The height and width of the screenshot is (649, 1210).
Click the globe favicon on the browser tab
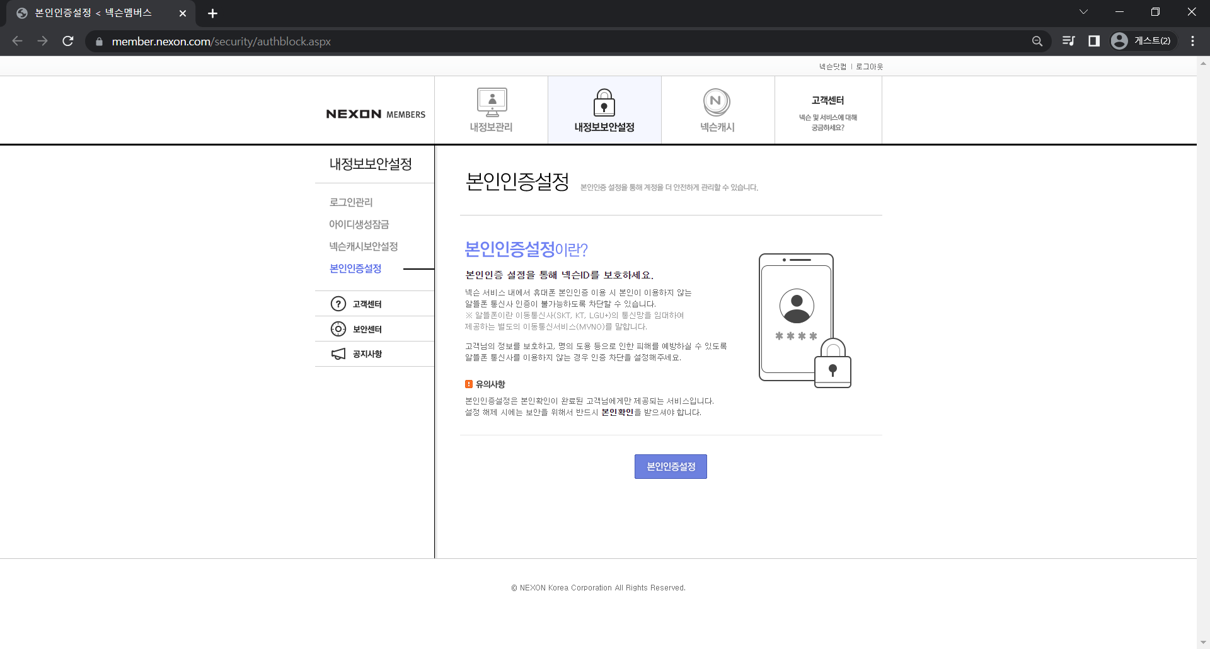click(22, 13)
